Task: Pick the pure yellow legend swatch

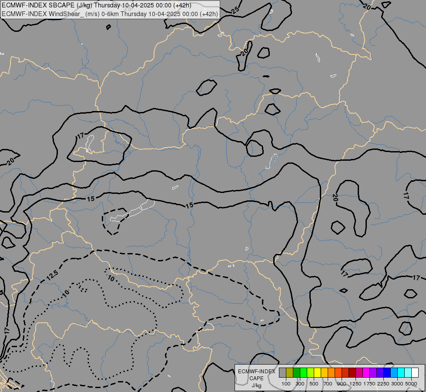Action: click(317, 373)
